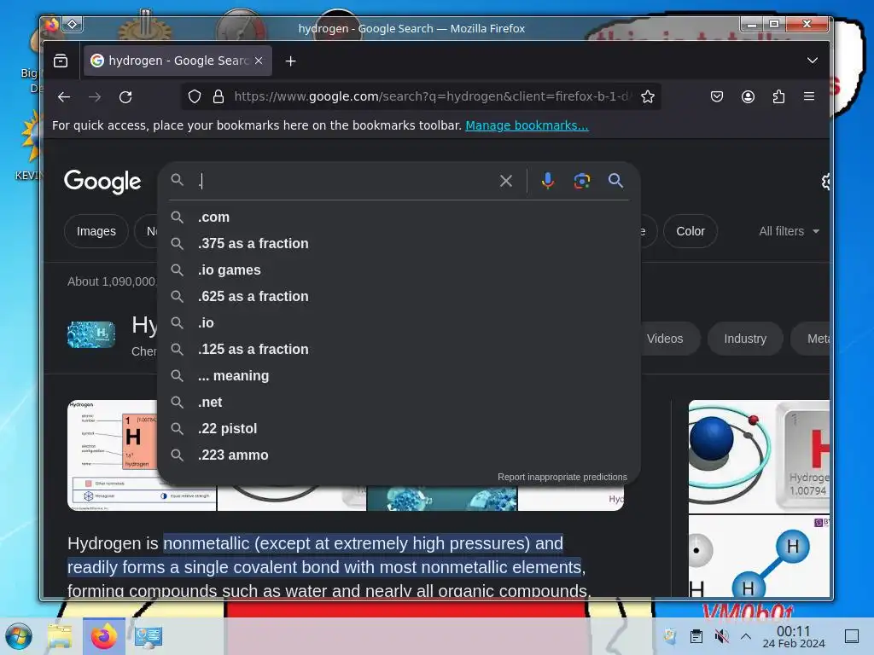This screenshot has width=874, height=655.
Task: Click the Google logo
Action: pos(102,181)
